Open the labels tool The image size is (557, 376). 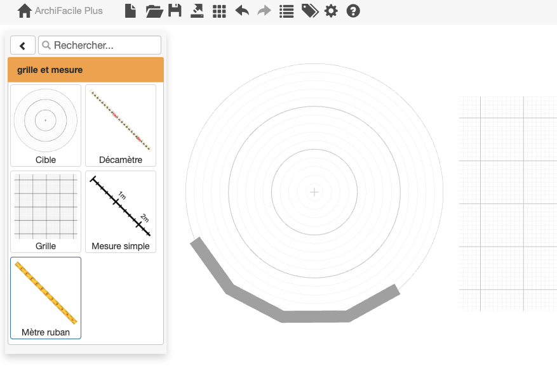pyautogui.click(x=309, y=11)
